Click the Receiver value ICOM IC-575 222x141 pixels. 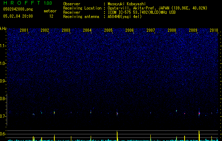(x=120, y=12)
